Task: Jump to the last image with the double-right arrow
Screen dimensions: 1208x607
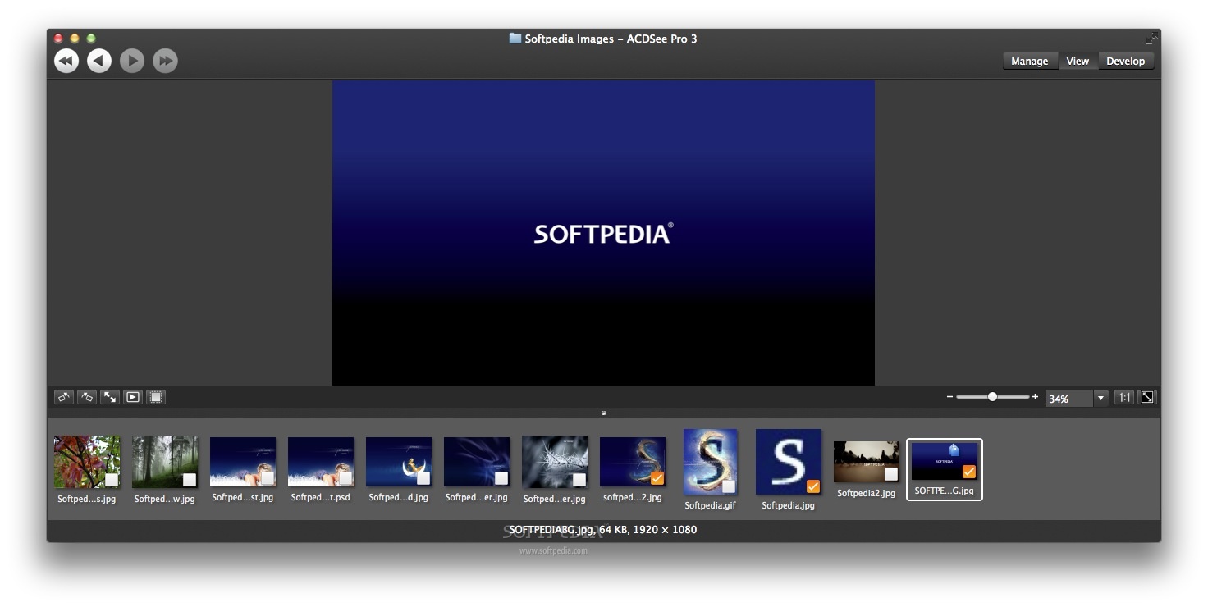Action: click(165, 61)
